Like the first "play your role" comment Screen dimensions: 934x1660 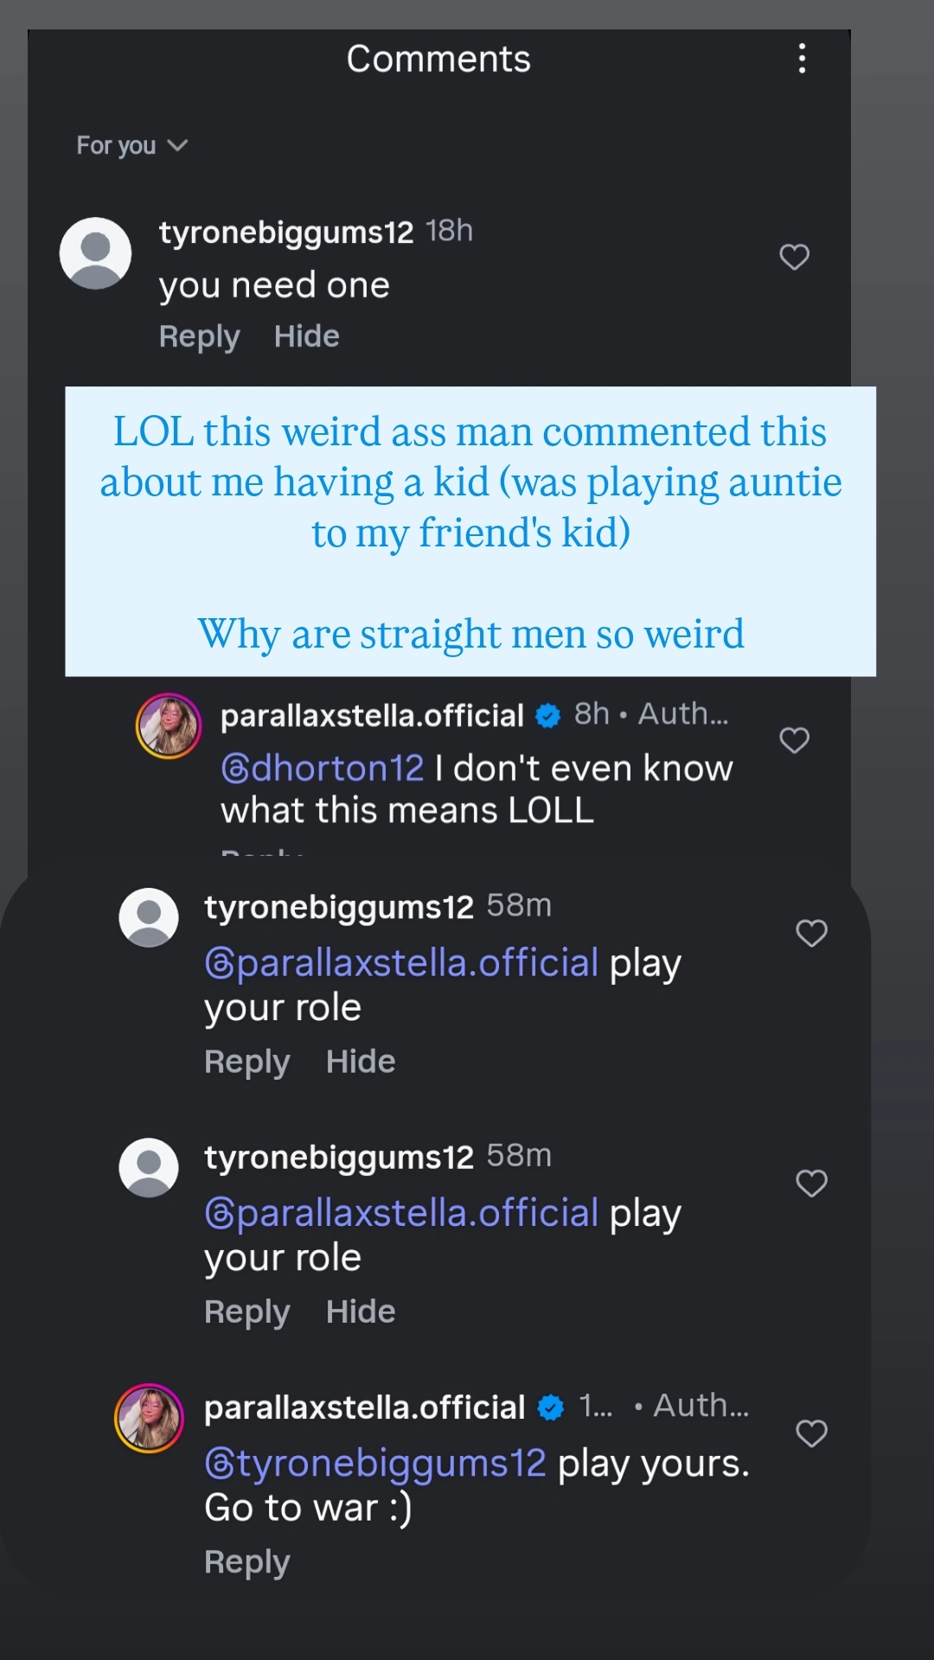coord(811,933)
